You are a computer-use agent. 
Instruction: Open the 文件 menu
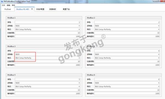(3, 5)
